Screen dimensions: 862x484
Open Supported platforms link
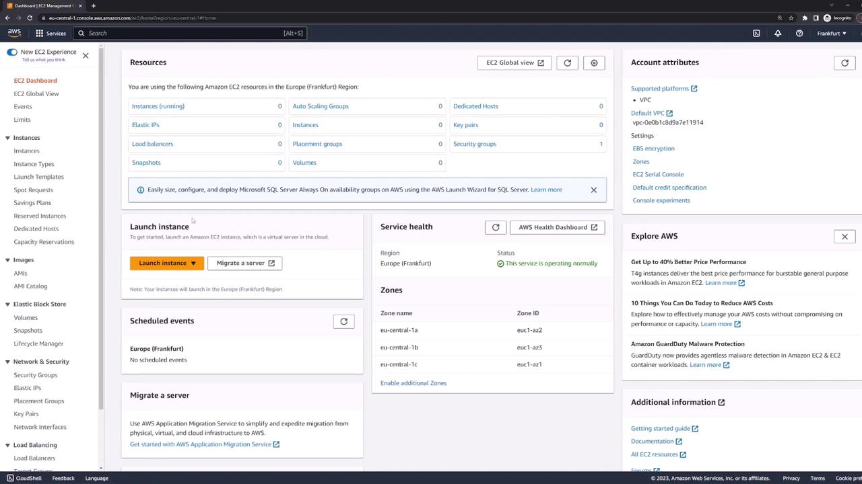pyautogui.click(x=663, y=89)
